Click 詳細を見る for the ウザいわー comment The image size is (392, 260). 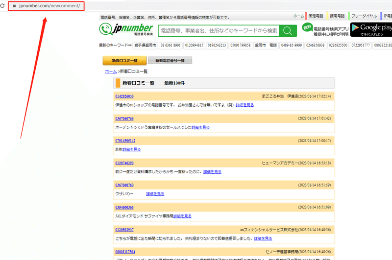point(155,194)
